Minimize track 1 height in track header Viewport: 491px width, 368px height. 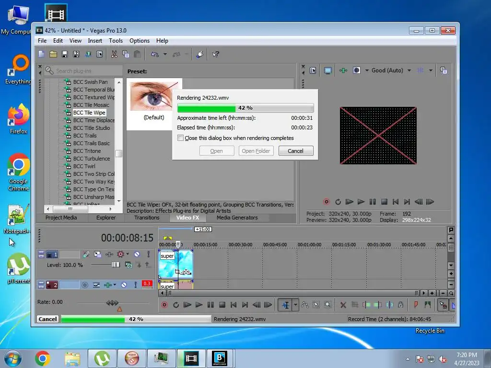coord(41,252)
